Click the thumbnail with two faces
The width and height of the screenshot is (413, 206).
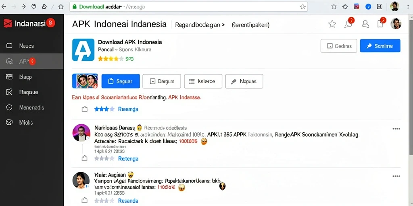point(85,81)
